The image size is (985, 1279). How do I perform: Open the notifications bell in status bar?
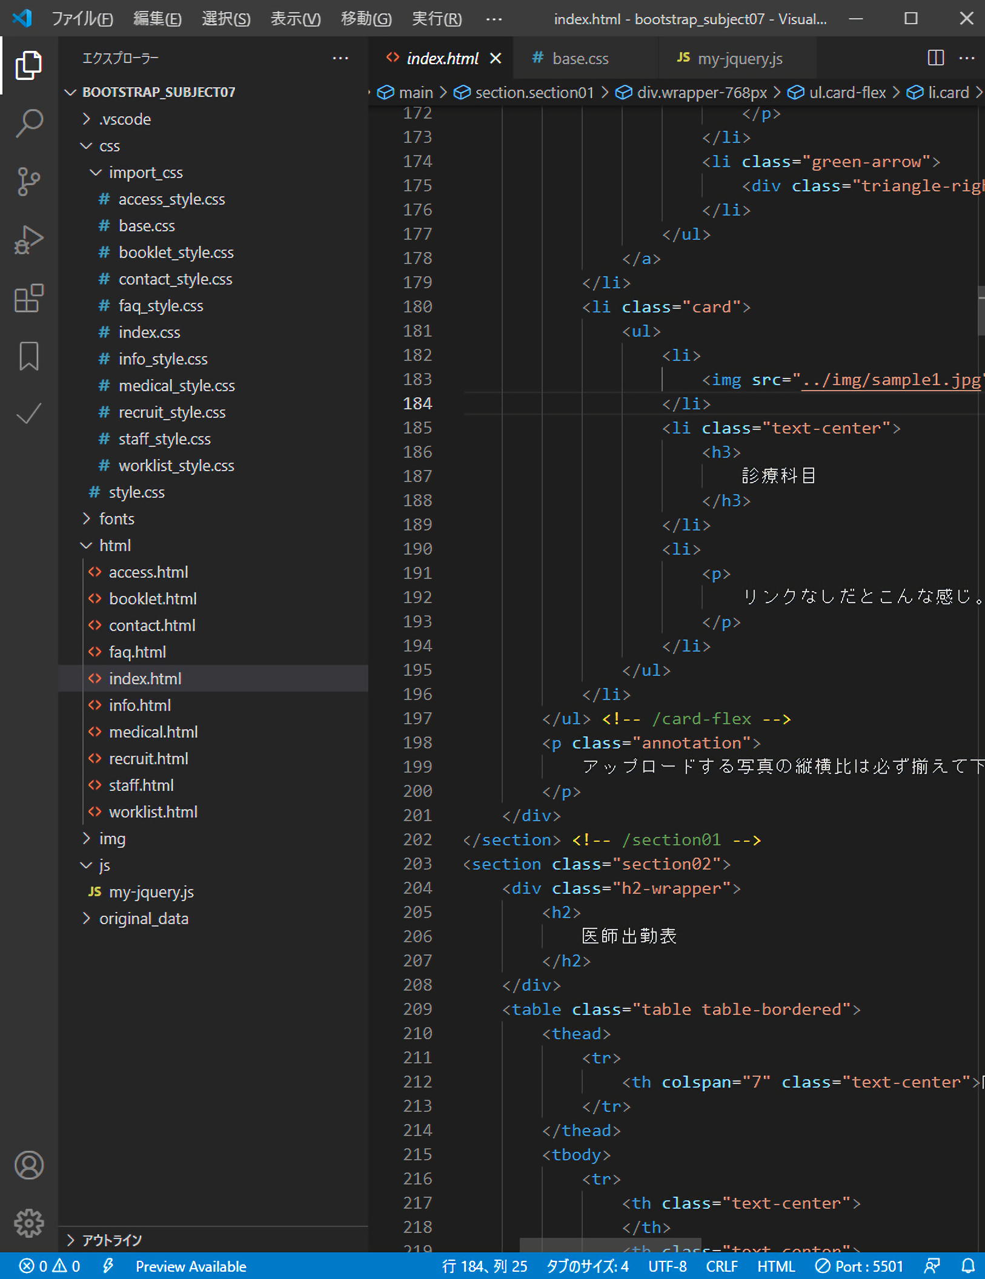(x=967, y=1266)
